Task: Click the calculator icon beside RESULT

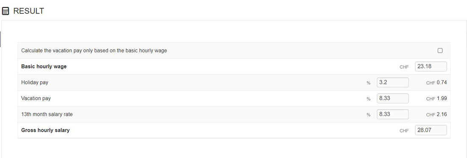Action: pyautogui.click(x=6, y=11)
